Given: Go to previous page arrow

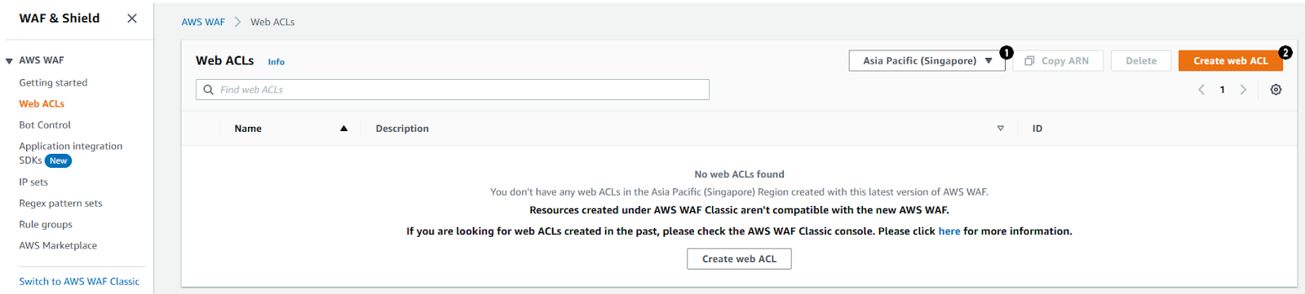Looking at the screenshot, I should point(1201,90).
